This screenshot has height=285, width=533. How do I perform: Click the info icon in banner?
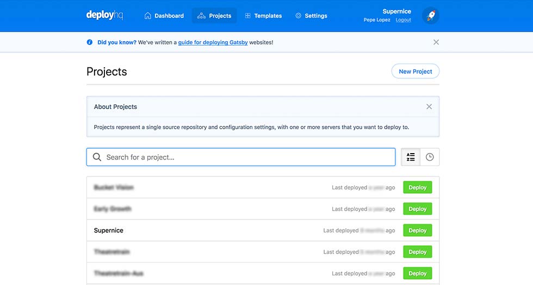click(90, 42)
